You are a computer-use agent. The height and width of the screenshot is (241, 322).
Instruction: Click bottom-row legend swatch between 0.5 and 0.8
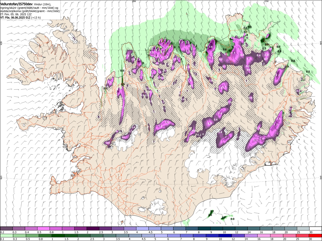[32, 236]
